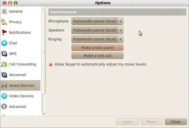The image size is (189, 128).
Task: Click the Microphone label
Action: point(58,21)
